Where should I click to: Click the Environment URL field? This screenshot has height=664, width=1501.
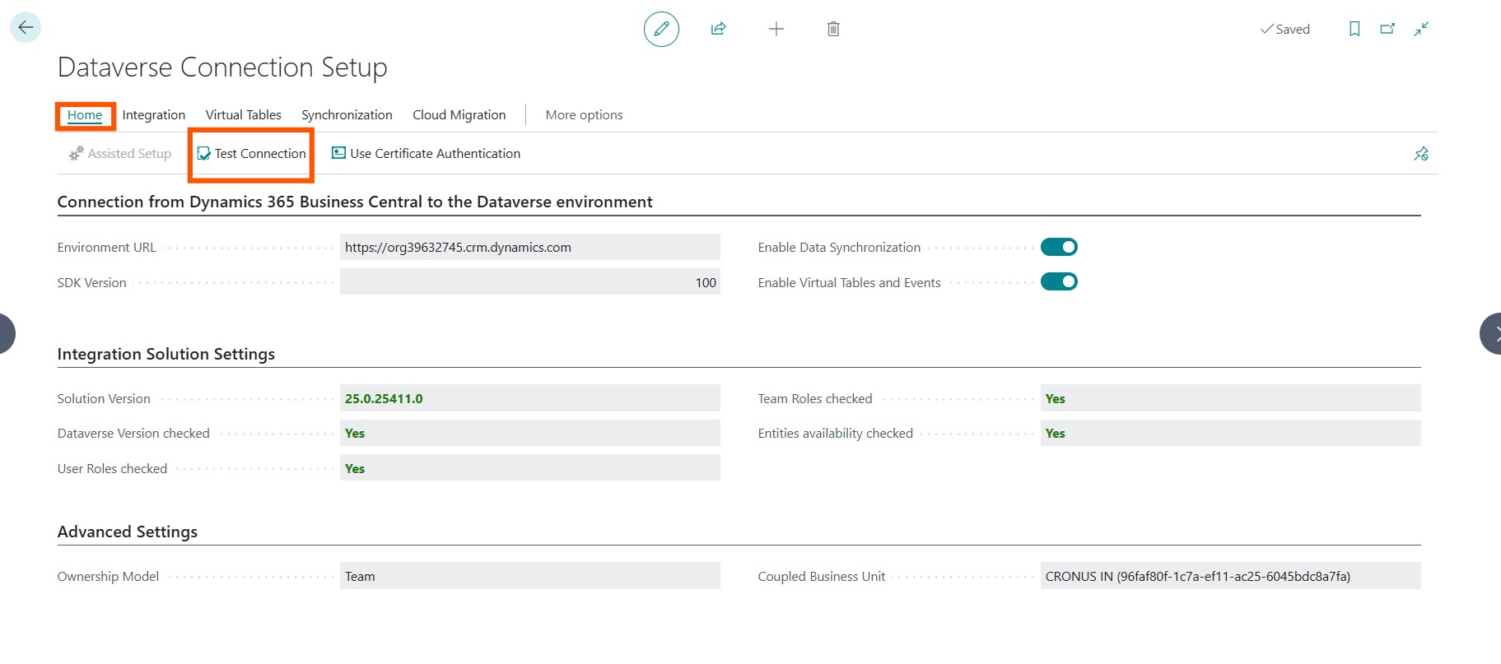click(529, 247)
